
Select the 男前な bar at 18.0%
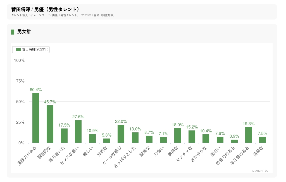pyautogui.click(x=178, y=135)
